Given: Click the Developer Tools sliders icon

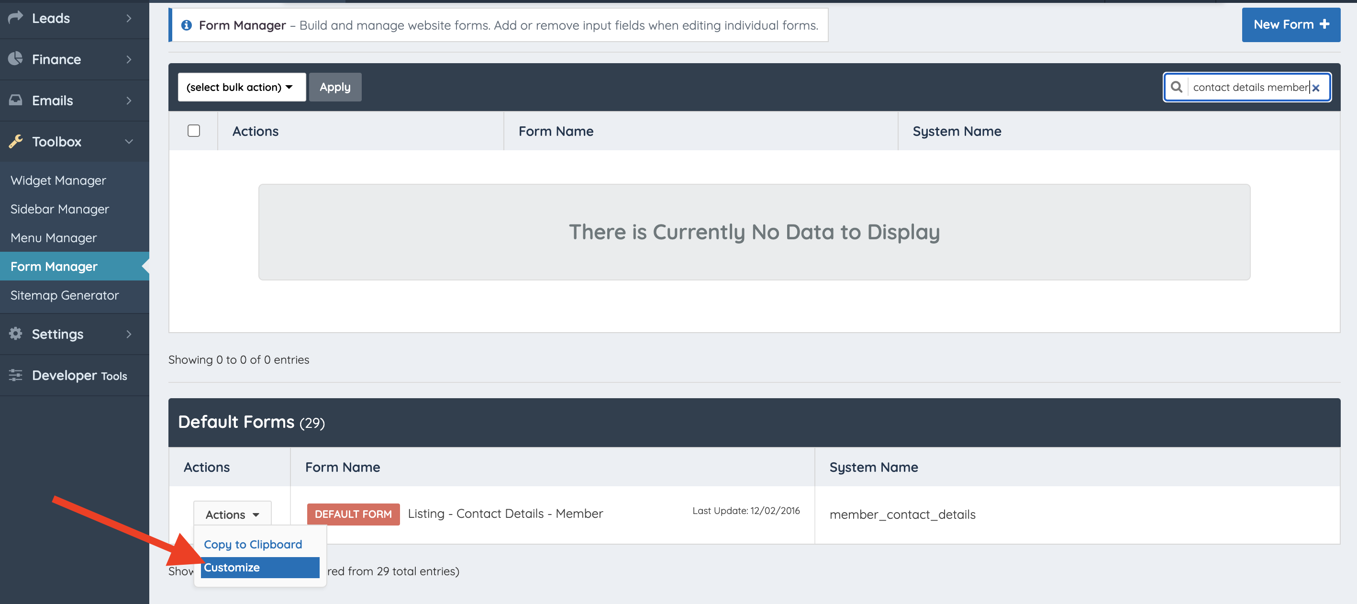Looking at the screenshot, I should 16,375.
